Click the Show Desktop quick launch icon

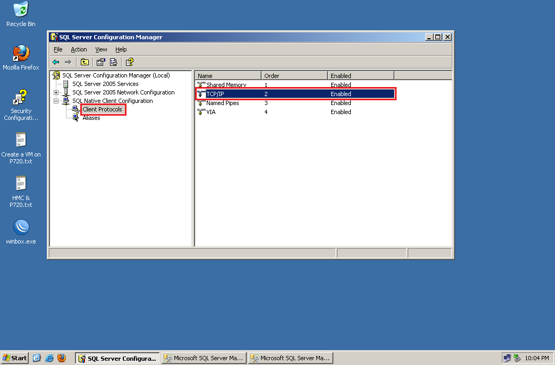[x=37, y=358]
